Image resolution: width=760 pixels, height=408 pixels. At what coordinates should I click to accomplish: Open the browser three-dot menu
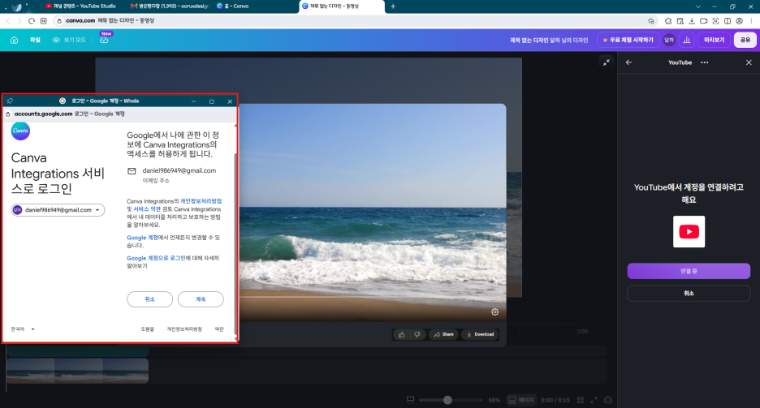point(751,21)
